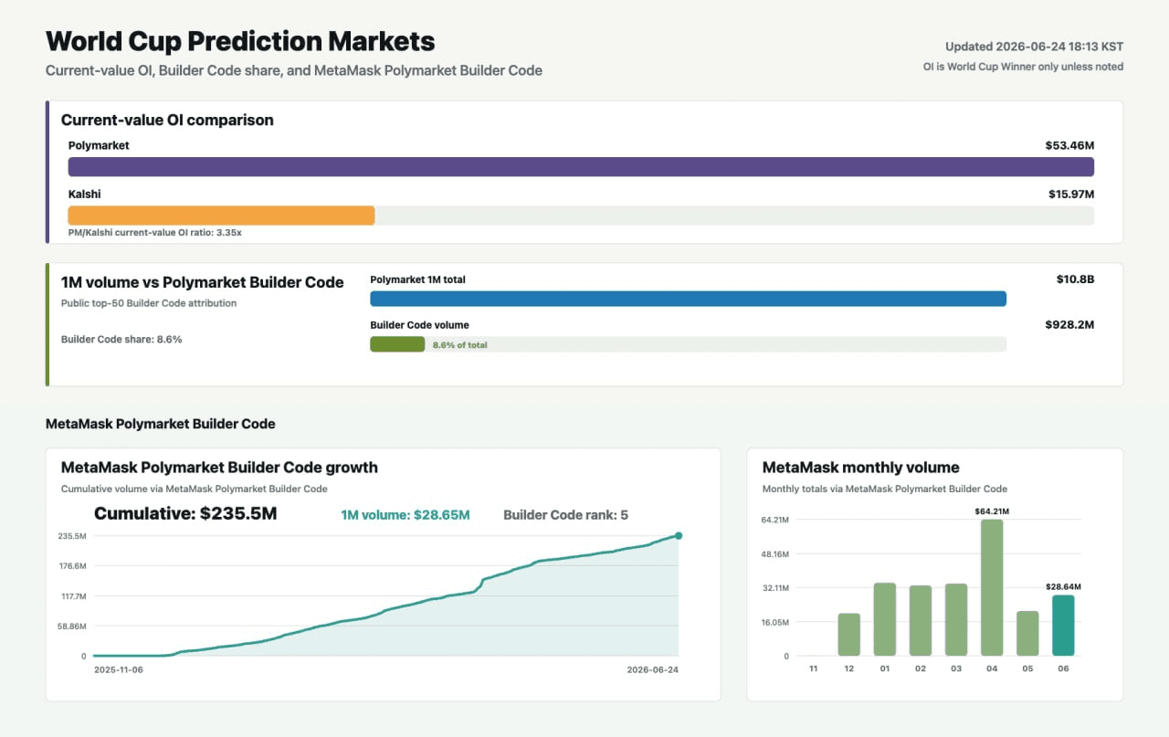Select the "$928.2M" value
1169x737 pixels.
(1069, 325)
